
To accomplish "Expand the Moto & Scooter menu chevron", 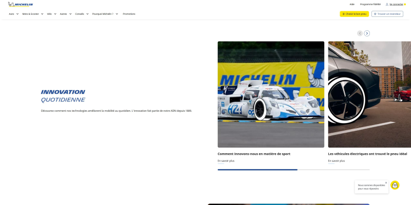I will point(42,14).
